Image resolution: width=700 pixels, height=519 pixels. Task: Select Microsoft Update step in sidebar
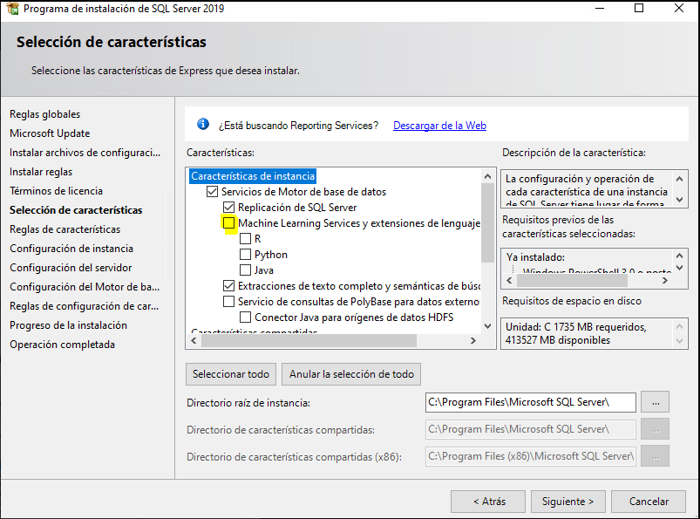point(50,133)
